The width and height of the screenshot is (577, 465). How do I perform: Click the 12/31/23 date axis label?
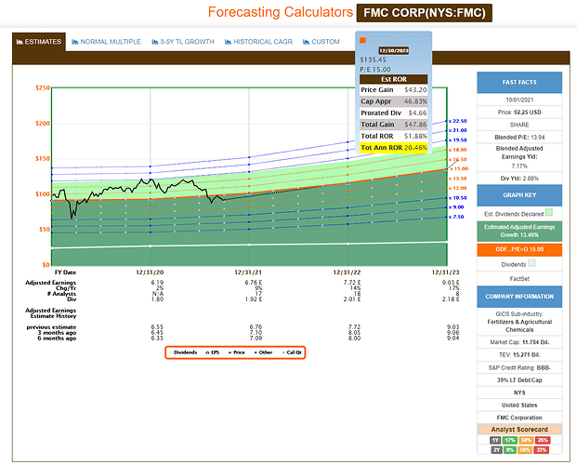tap(446, 272)
